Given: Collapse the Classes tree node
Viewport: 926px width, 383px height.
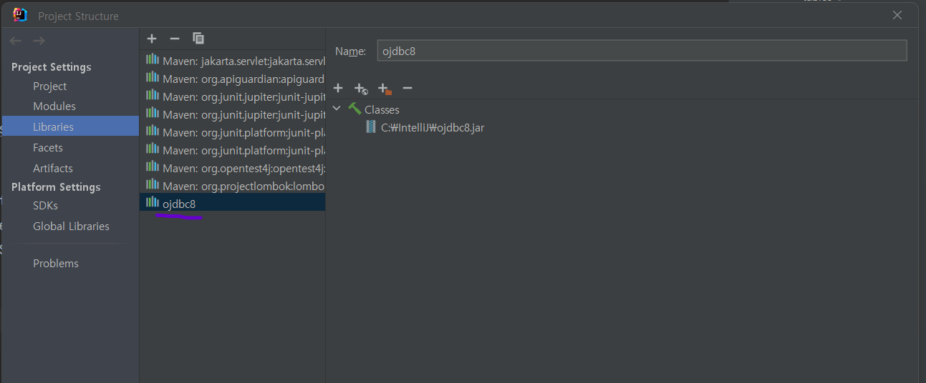Looking at the screenshot, I should (337, 109).
